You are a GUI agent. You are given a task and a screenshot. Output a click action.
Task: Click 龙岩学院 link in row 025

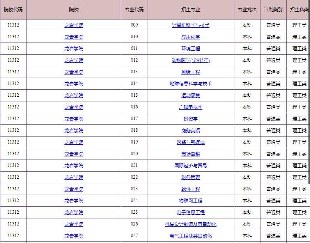click(x=74, y=212)
